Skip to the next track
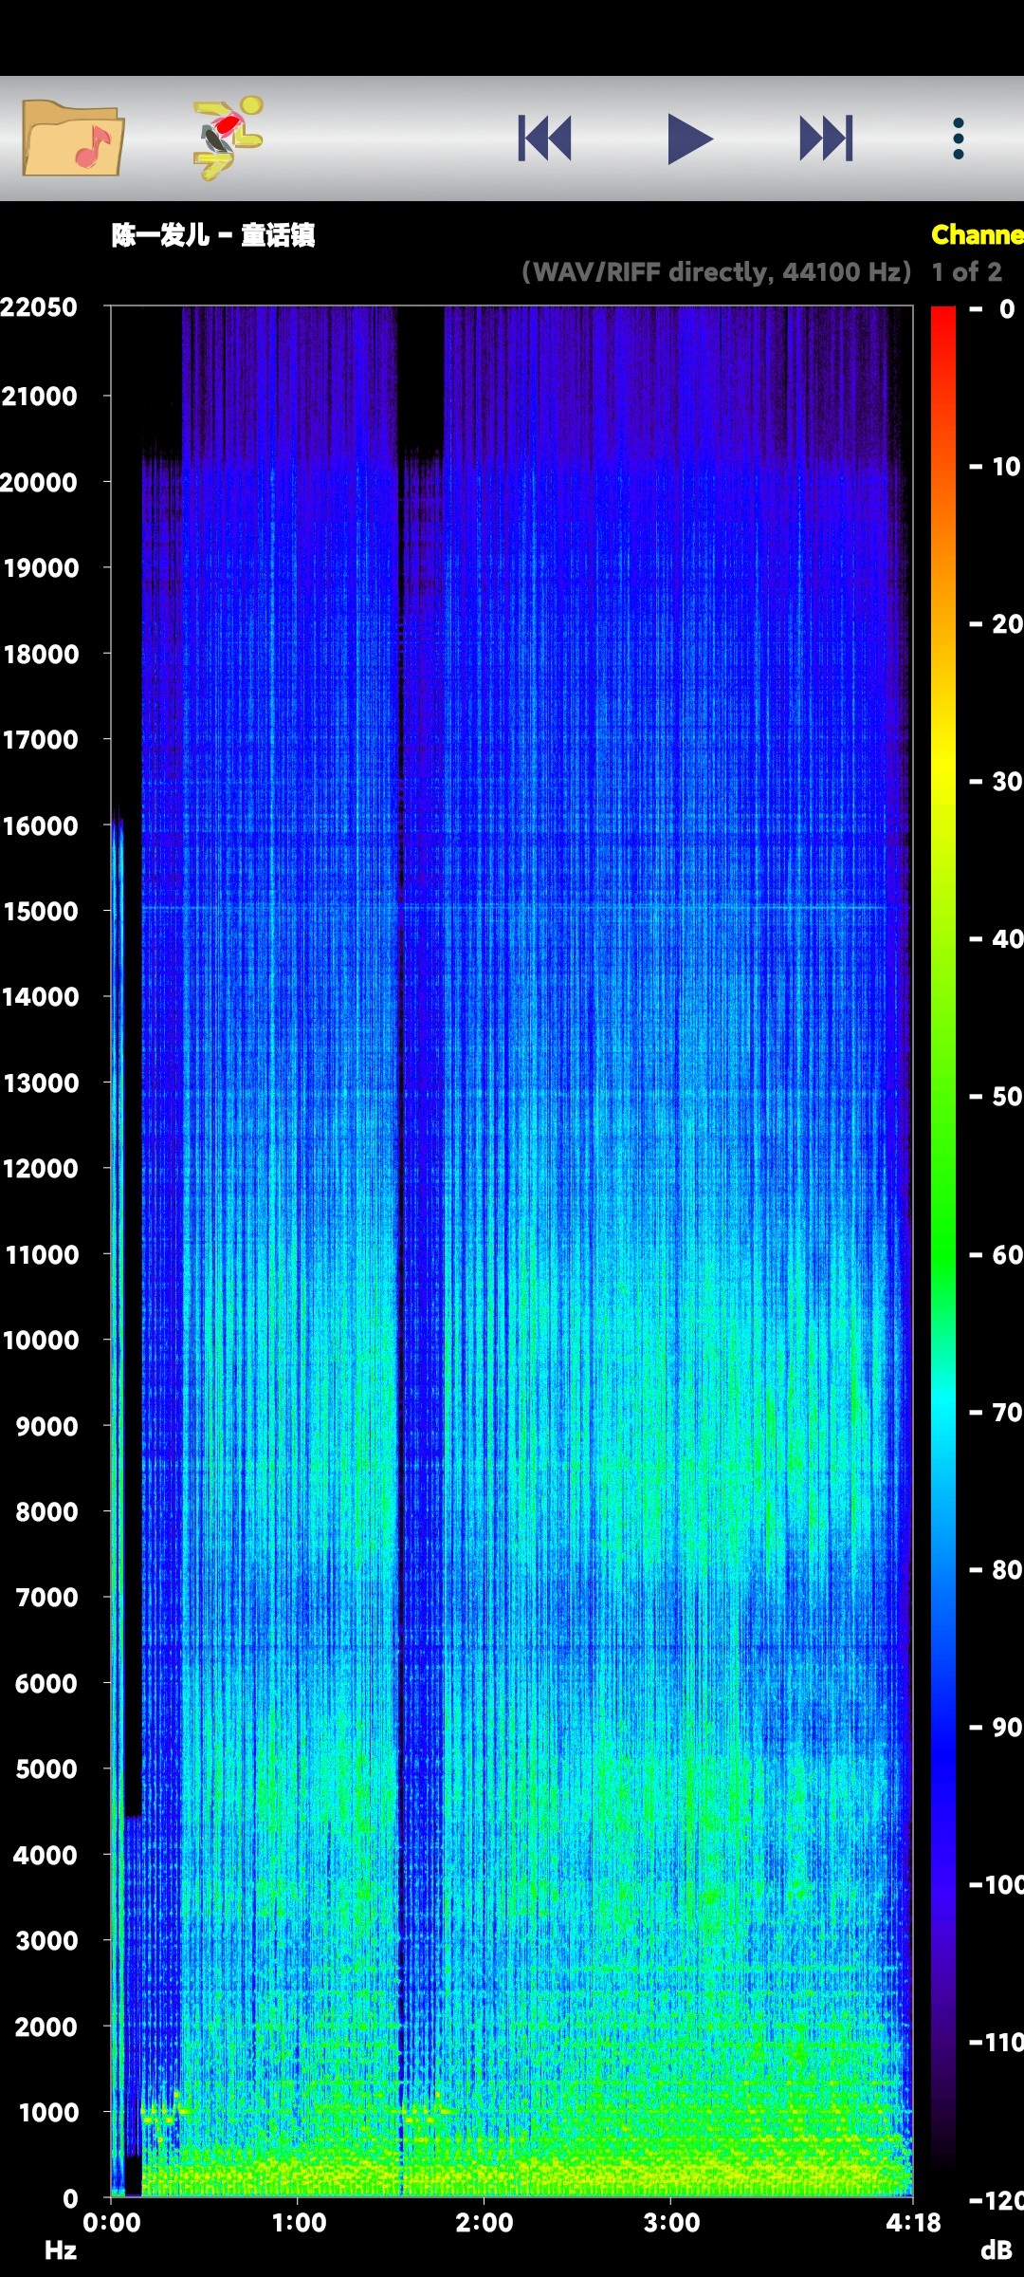The image size is (1024, 2277). click(826, 139)
